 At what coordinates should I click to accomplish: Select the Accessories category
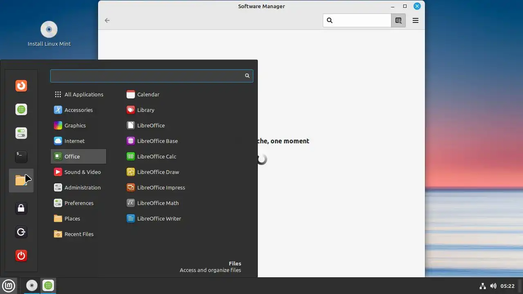(78, 110)
